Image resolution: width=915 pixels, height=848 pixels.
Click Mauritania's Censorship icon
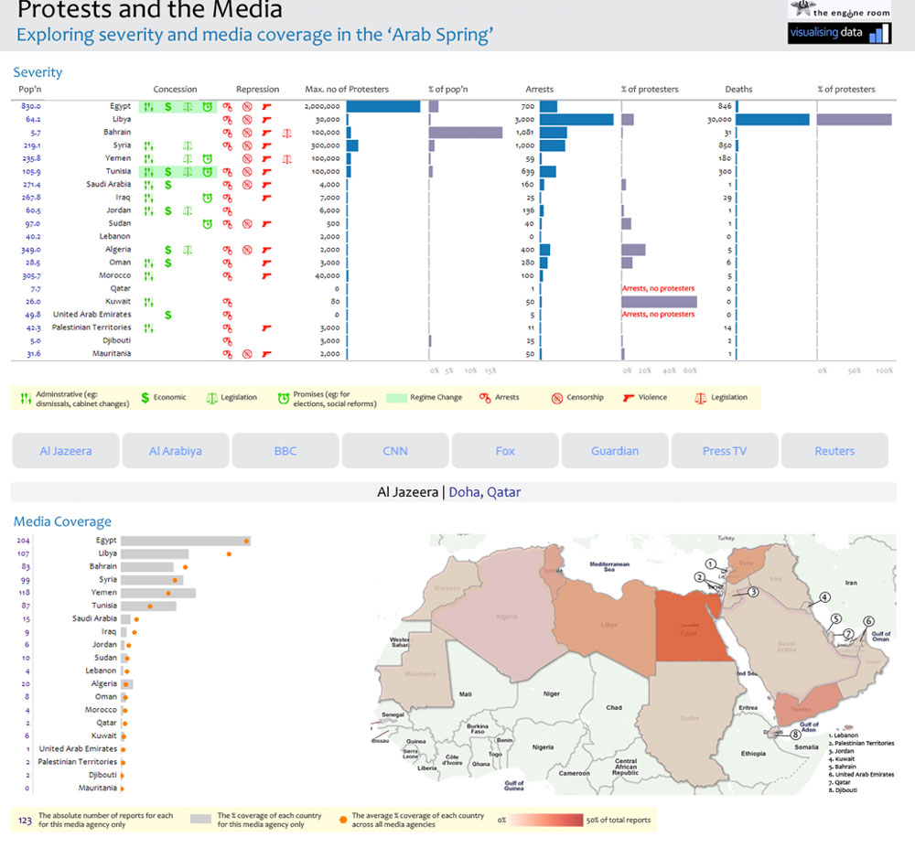coord(247,354)
